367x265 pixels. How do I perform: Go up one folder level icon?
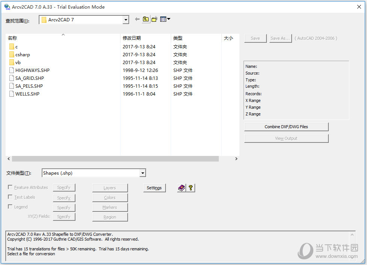point(146,19)
